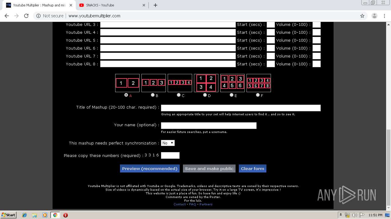
Task: Launch Internet Explorer from taskbar
Action: tap(24, 215)
